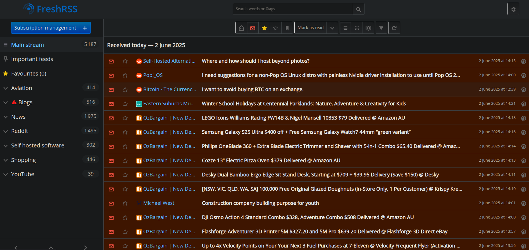
Task: Open Favourites (0)
Action: 29,74
